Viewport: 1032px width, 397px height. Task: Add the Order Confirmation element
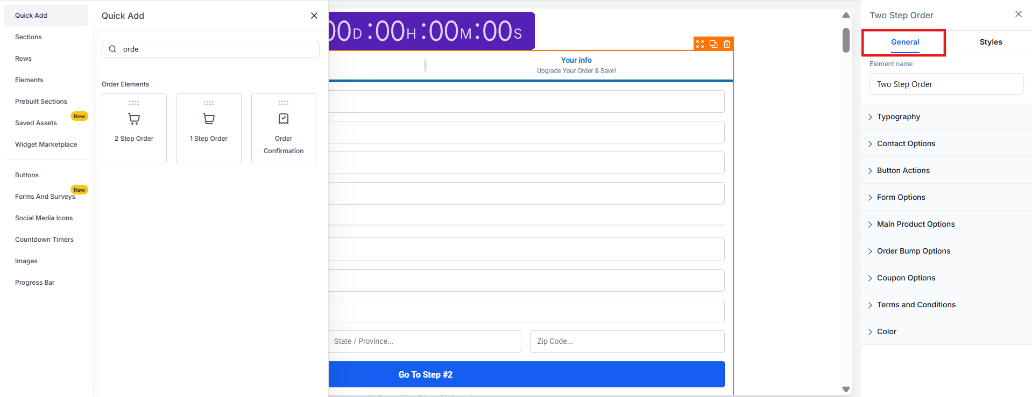coord(284,128)
